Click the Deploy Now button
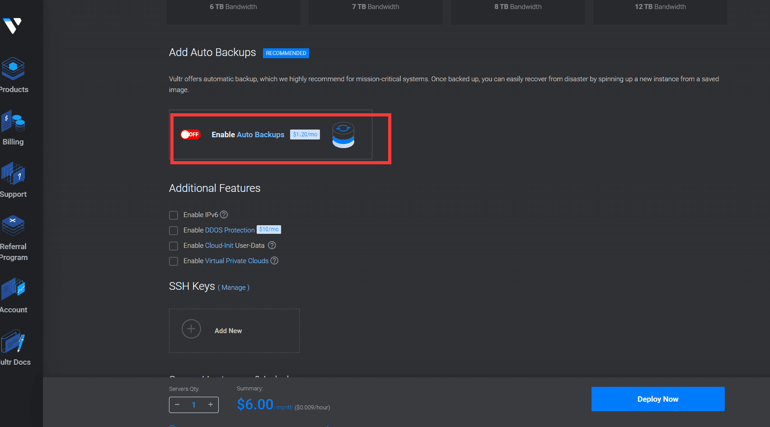 click(x=658, y=399)
